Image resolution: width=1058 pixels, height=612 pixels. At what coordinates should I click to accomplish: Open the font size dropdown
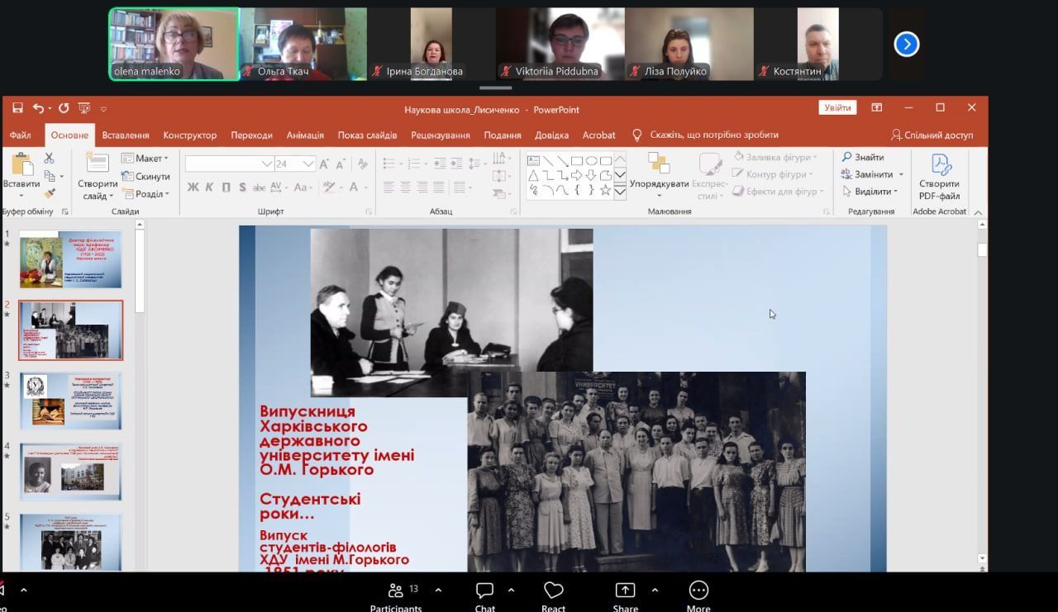pyautogui.click(x=308, y=164)
